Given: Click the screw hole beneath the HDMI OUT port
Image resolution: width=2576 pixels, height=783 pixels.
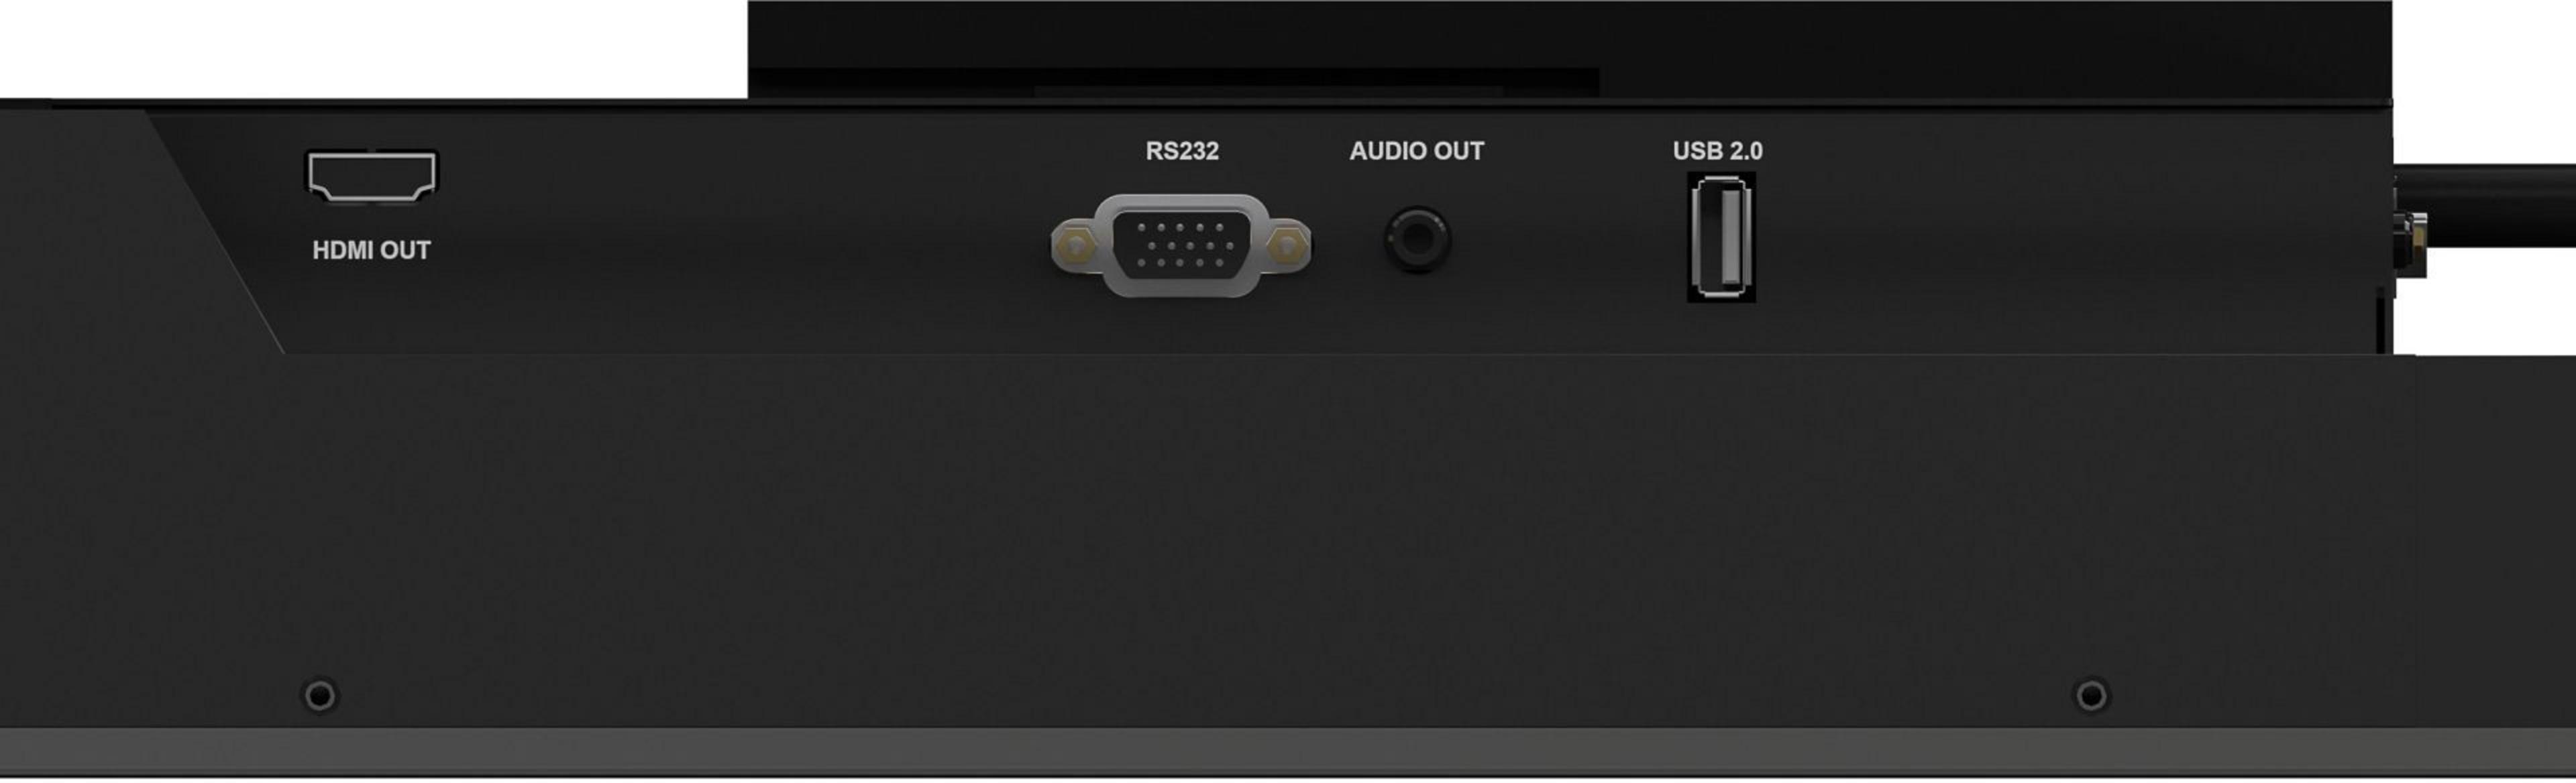Looking at the screenshot, I should point(320,695).
